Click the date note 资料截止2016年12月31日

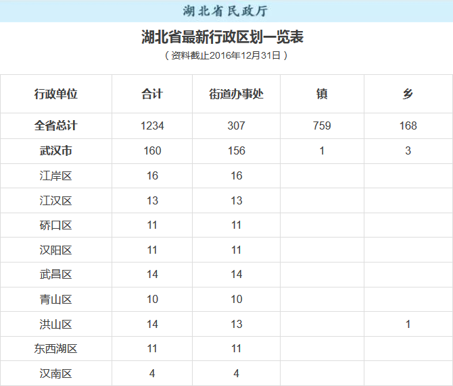226,55
